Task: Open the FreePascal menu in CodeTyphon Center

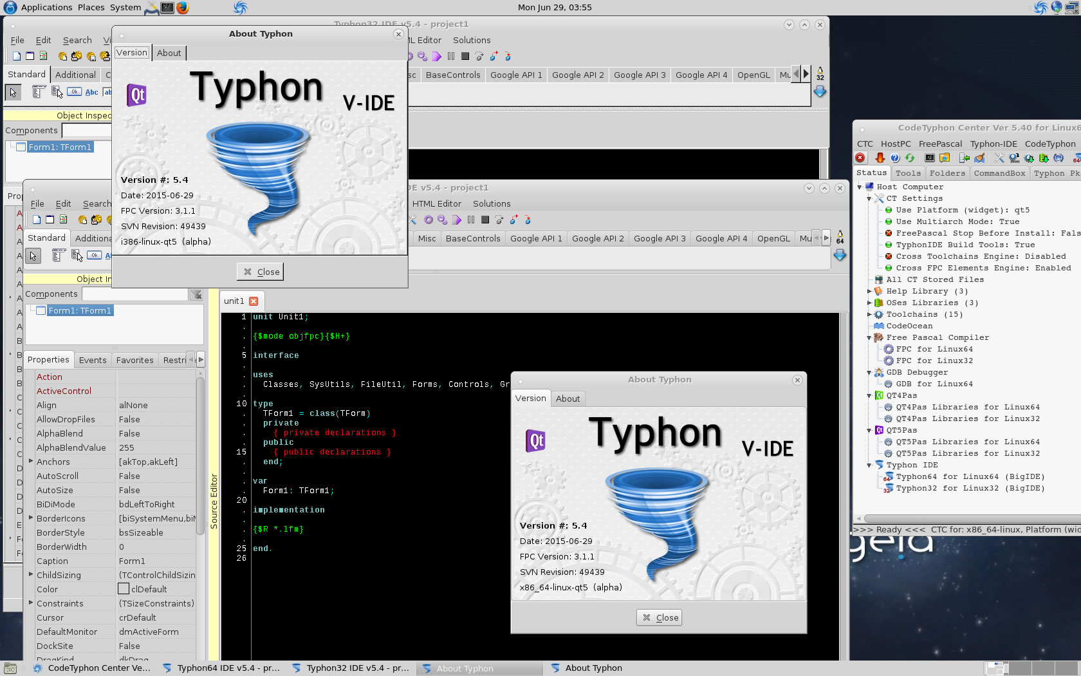Action: tap(940, 144)
